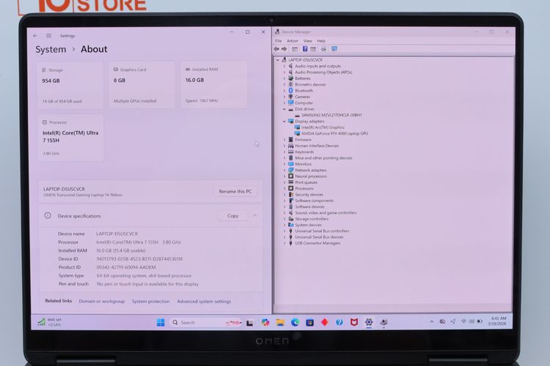This screenshot has height=366, width=550.
Task: Open the System protection link
Action: [151, 301]
